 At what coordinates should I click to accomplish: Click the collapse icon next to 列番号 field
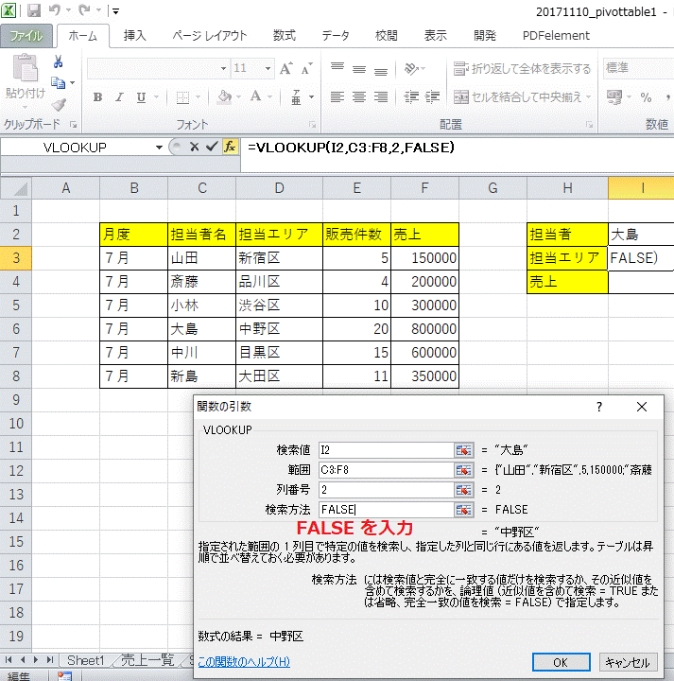pyautogui.click(x=463, y=490)
